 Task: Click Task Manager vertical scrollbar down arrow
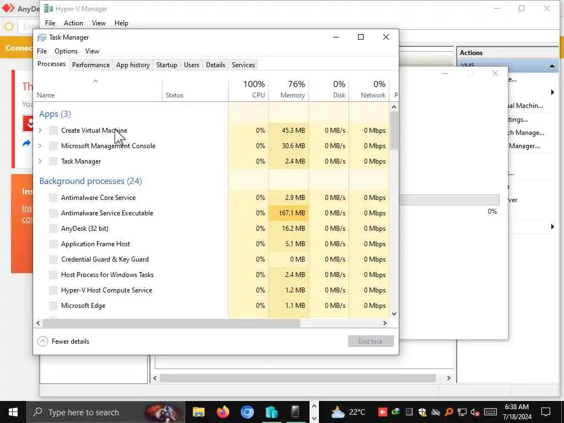point(394,313)
